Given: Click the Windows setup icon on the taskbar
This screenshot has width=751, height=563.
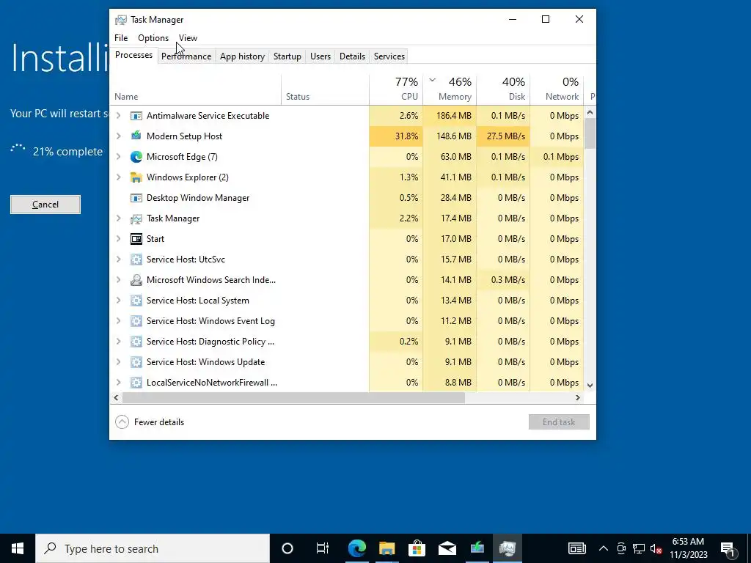Looking at the screenshot, I should (x=477, y=548).
